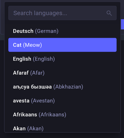Image resolution: width=124 pixels, height=138 pixels.
Task: Click the gray '(Abkhazian)' label text
Action: 68,87
